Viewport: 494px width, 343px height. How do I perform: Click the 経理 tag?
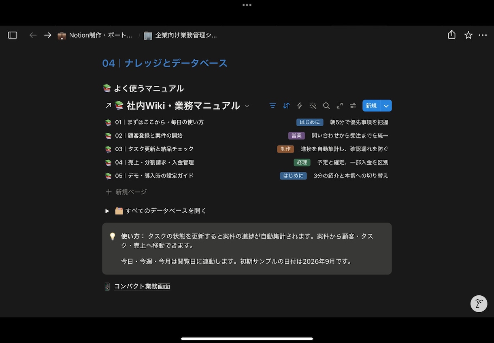click(302, 162)
